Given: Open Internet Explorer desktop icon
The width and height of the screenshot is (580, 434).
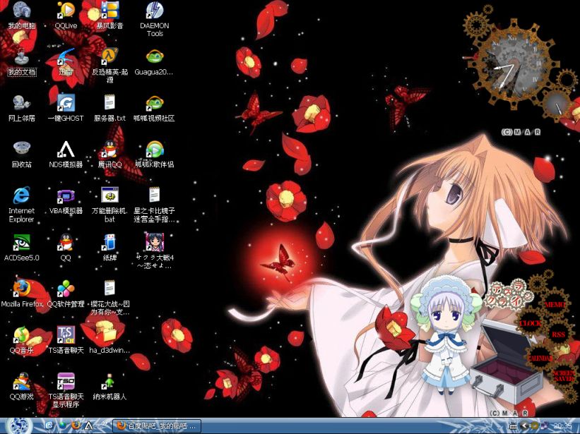Looking at the screenshot, I should (x=21, y=205).
